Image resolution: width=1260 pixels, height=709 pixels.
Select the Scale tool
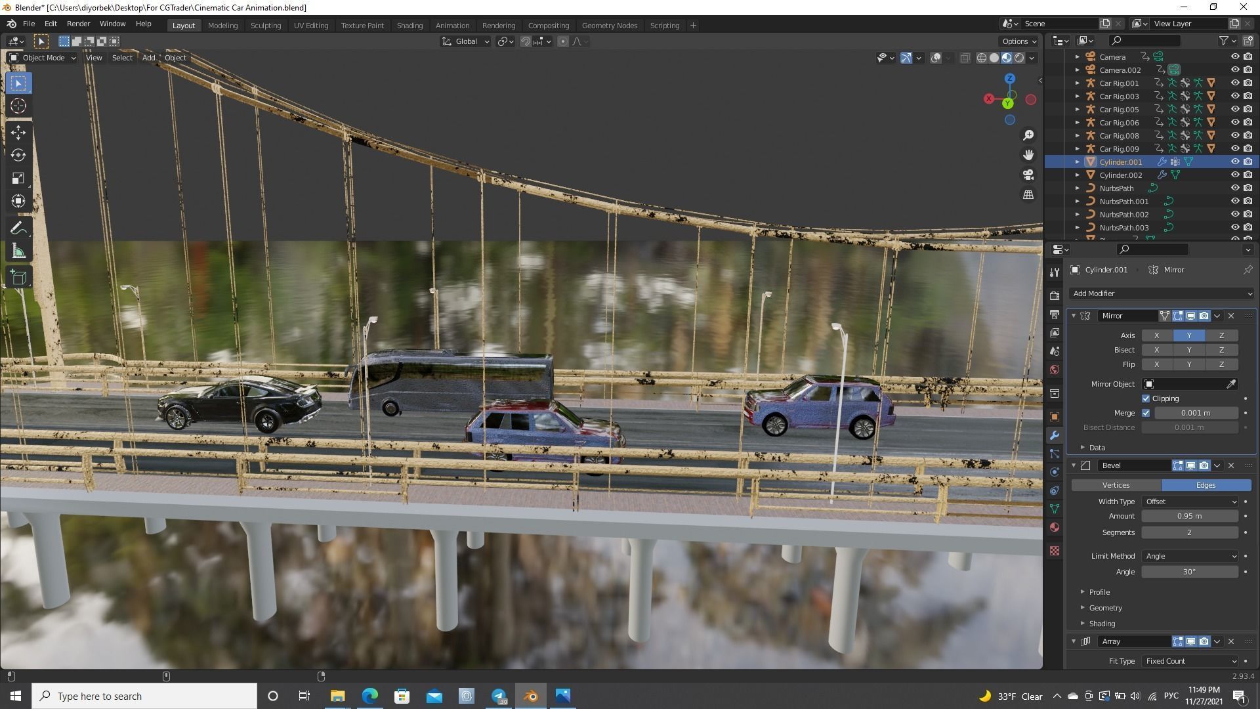point(18,179)
